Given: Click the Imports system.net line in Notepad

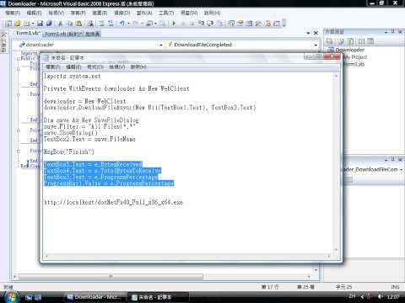Looking at the screenshot, I should [73, 76].
